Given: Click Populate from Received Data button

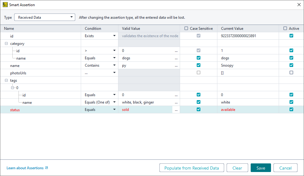Looking at the screenshot, I should point(191,168).
